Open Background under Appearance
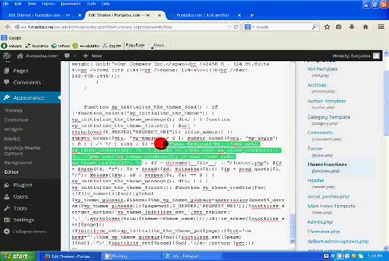This screenshot has width=389, height=261. pos(18,163)
